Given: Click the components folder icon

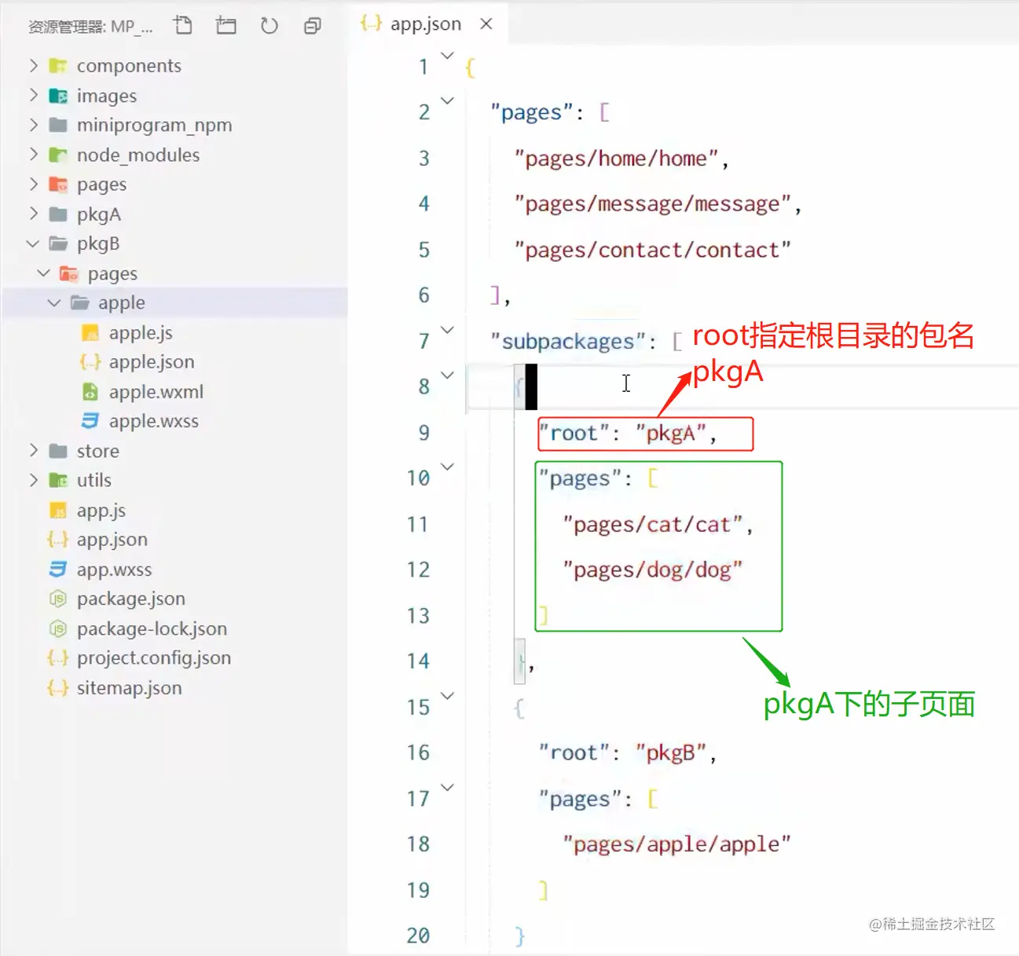Looking at the screenshot, I should [x=58, y=66].
